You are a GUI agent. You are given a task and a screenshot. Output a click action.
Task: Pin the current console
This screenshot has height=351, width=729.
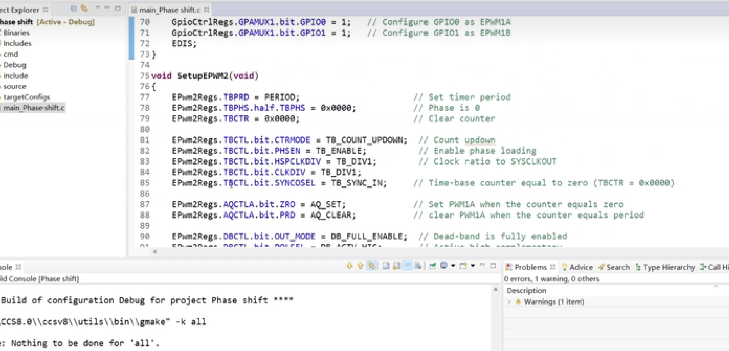tap(433, 266)
